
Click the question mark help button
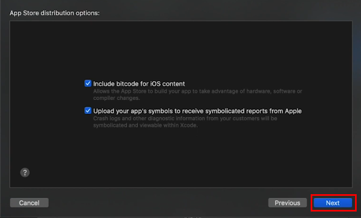(25, 173)
